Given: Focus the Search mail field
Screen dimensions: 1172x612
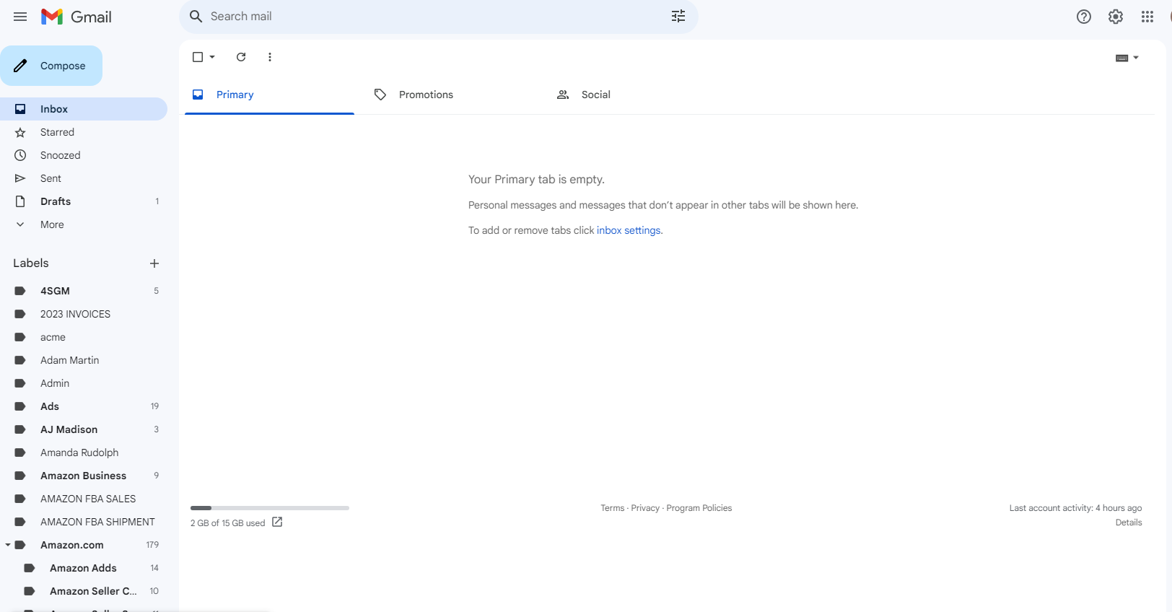Looking at the screenshot, I should [439, 17].
